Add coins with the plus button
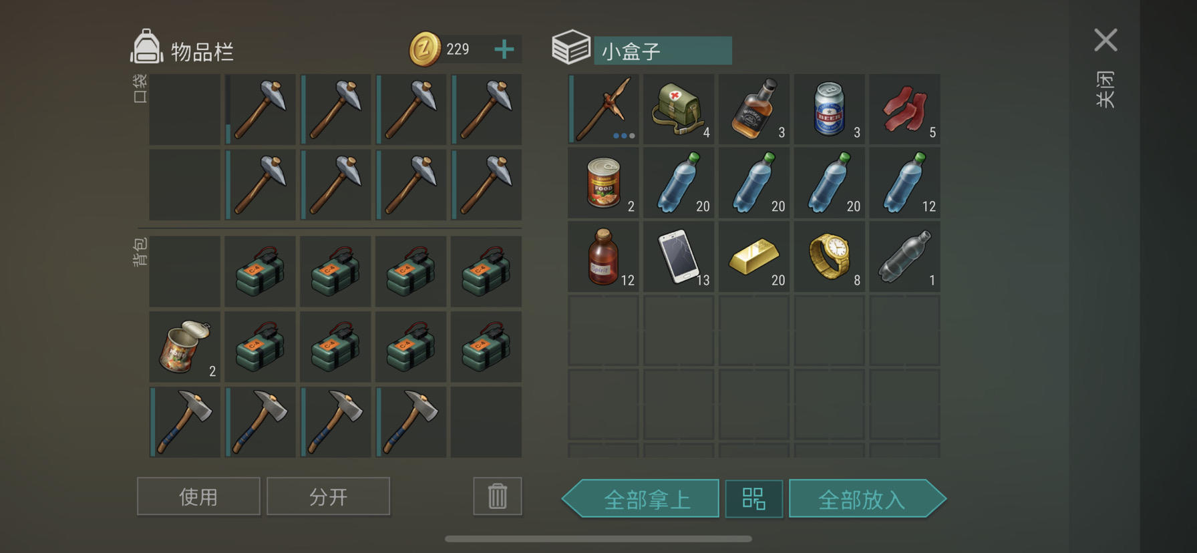The width and height of the screenshot is (1197, 553). click(x=504, y=49)
